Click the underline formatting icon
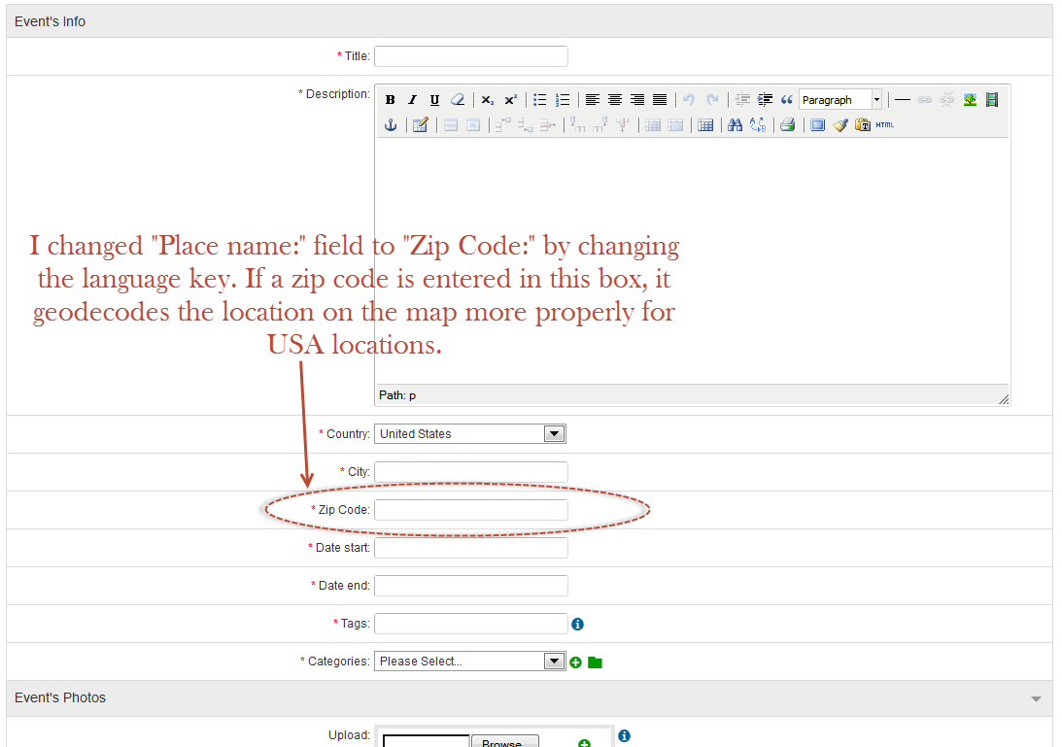The height and width of the screenshot is (747, 1062). pos(434,100)
